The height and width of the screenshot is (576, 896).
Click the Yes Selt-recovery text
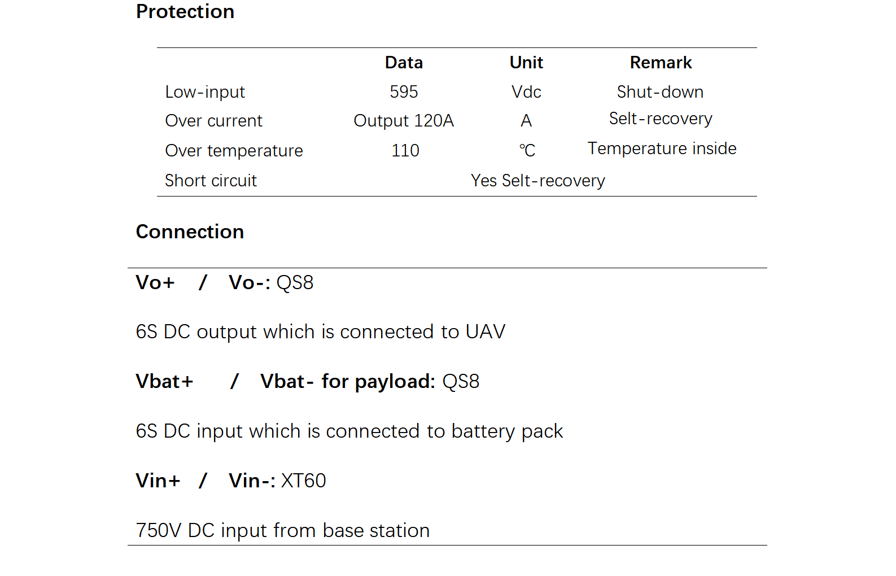click(537, 181)
